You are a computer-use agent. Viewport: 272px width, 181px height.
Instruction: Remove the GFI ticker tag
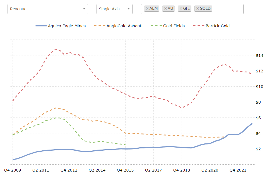pyautogui.click(x=181, y=8)
